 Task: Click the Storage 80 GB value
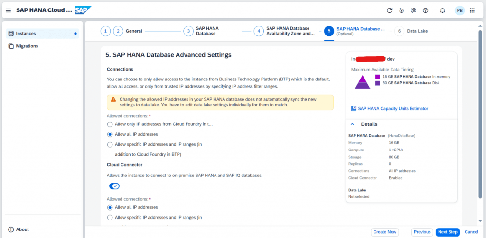pyautogui.click(x=394, y=157)
